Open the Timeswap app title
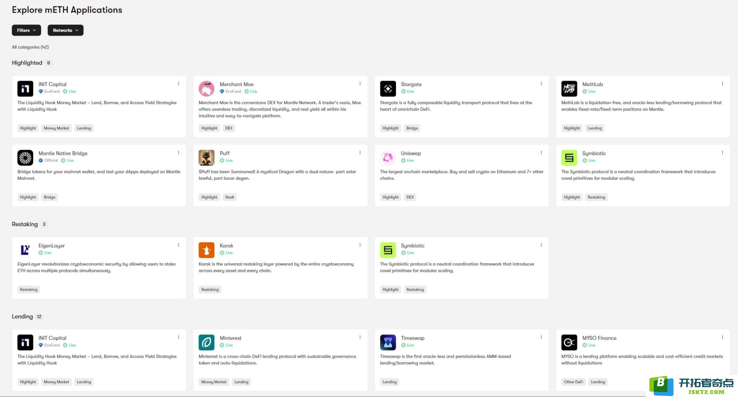Screen dimensions: 738x397 tap(413, 338)
